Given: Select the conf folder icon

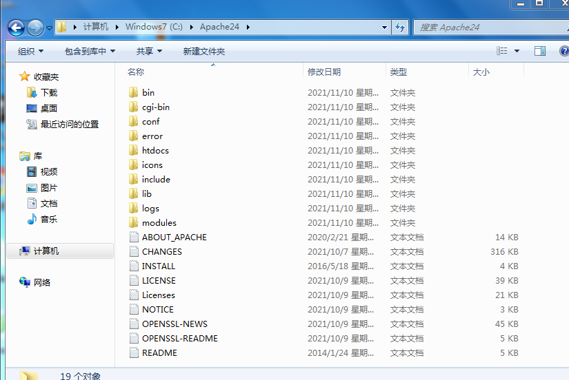Looking at the screenshot, I should [x=134, y=121].
